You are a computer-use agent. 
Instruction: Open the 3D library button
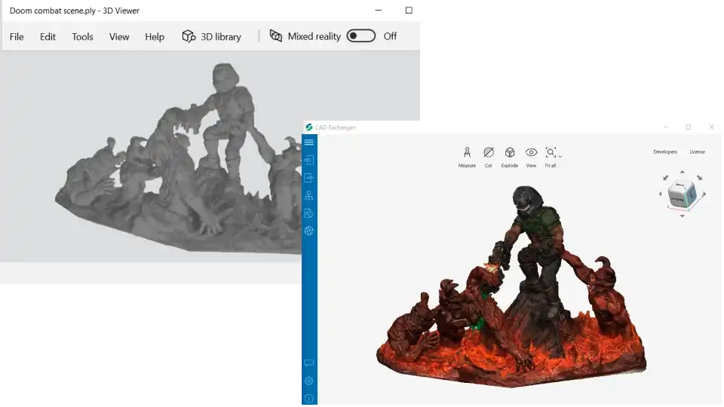point(211,36)
